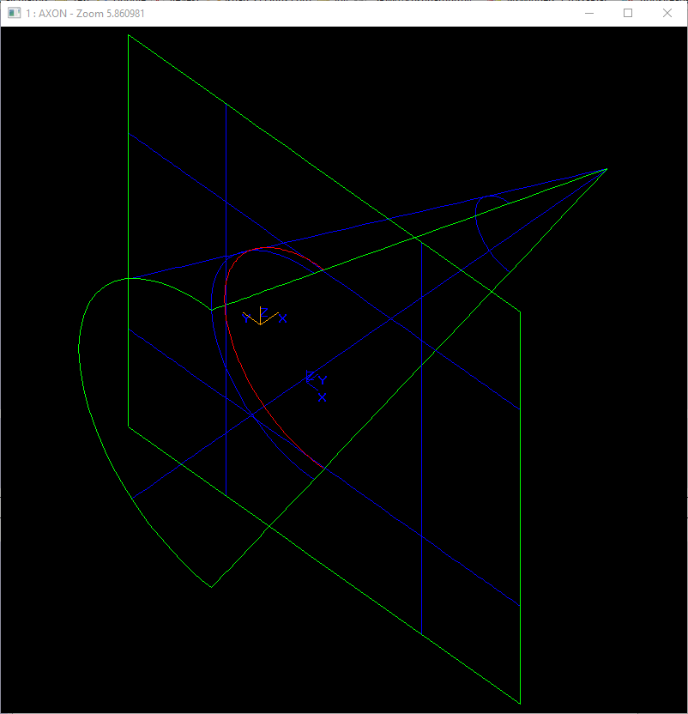Click the lower-left corner of the green plane
The image size is (688, 714).
point(129,426)
